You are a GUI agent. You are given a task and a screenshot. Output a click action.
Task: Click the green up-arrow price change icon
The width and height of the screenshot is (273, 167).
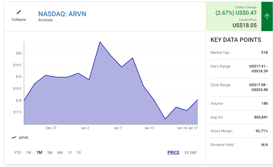267,16
